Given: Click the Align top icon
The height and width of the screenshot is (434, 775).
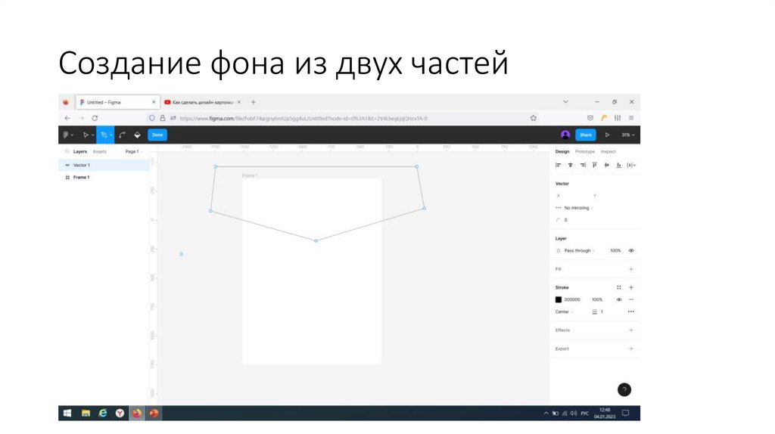Looking at the screenshot, I should 595,165.
